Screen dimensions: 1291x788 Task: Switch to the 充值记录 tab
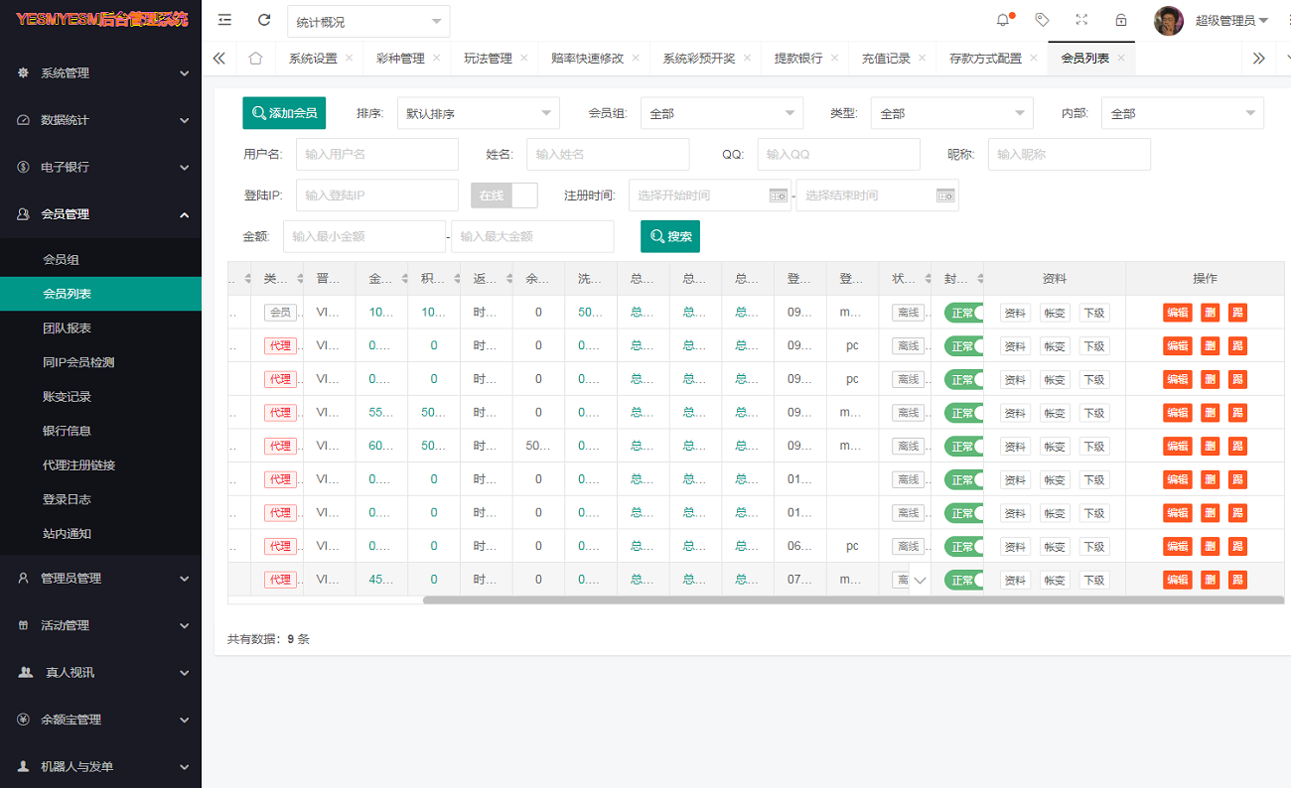(x=886, y=59)
